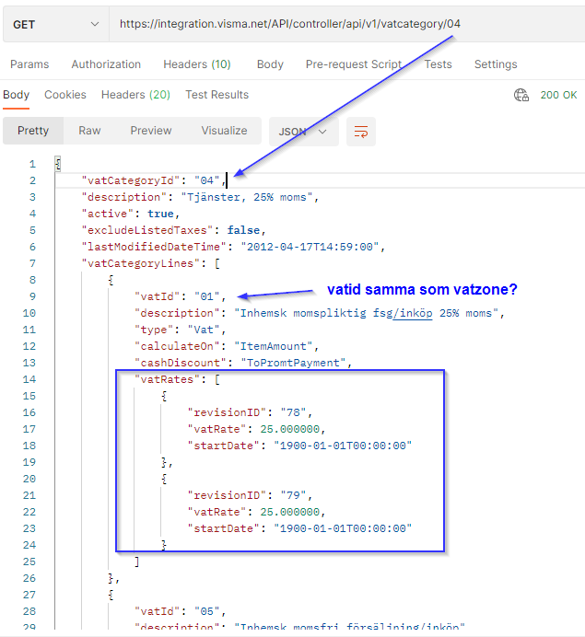The height and width of the screenshot is (637, 585).
Task: Switch to the Params tab
Action: (29, 64)
